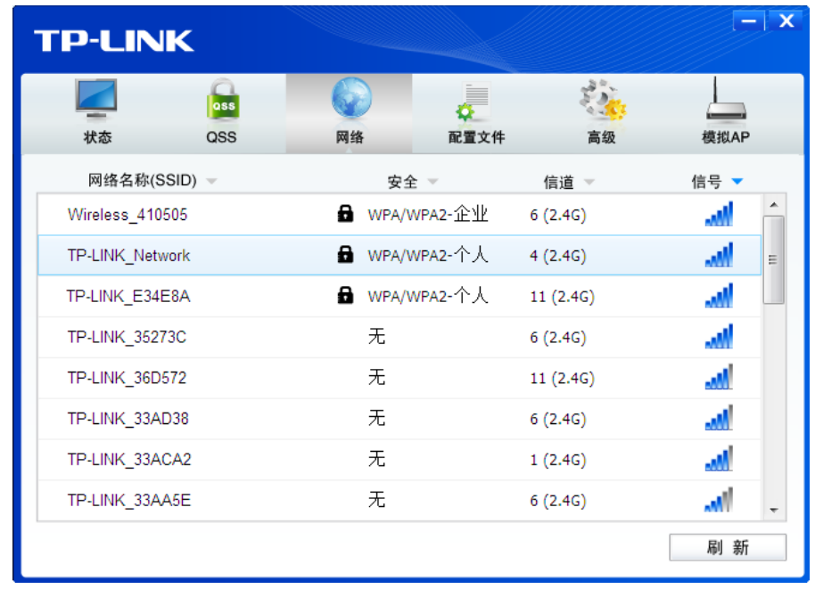Click the lock icon beside TP-LINK_E34E8A
Image resolution: width=815 pixels, height=589 pixels.
[345, 295]
